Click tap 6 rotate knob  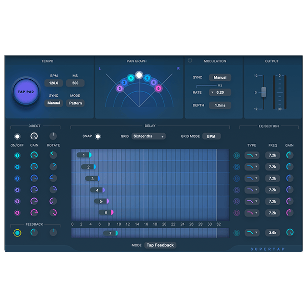tap(53, 213)
